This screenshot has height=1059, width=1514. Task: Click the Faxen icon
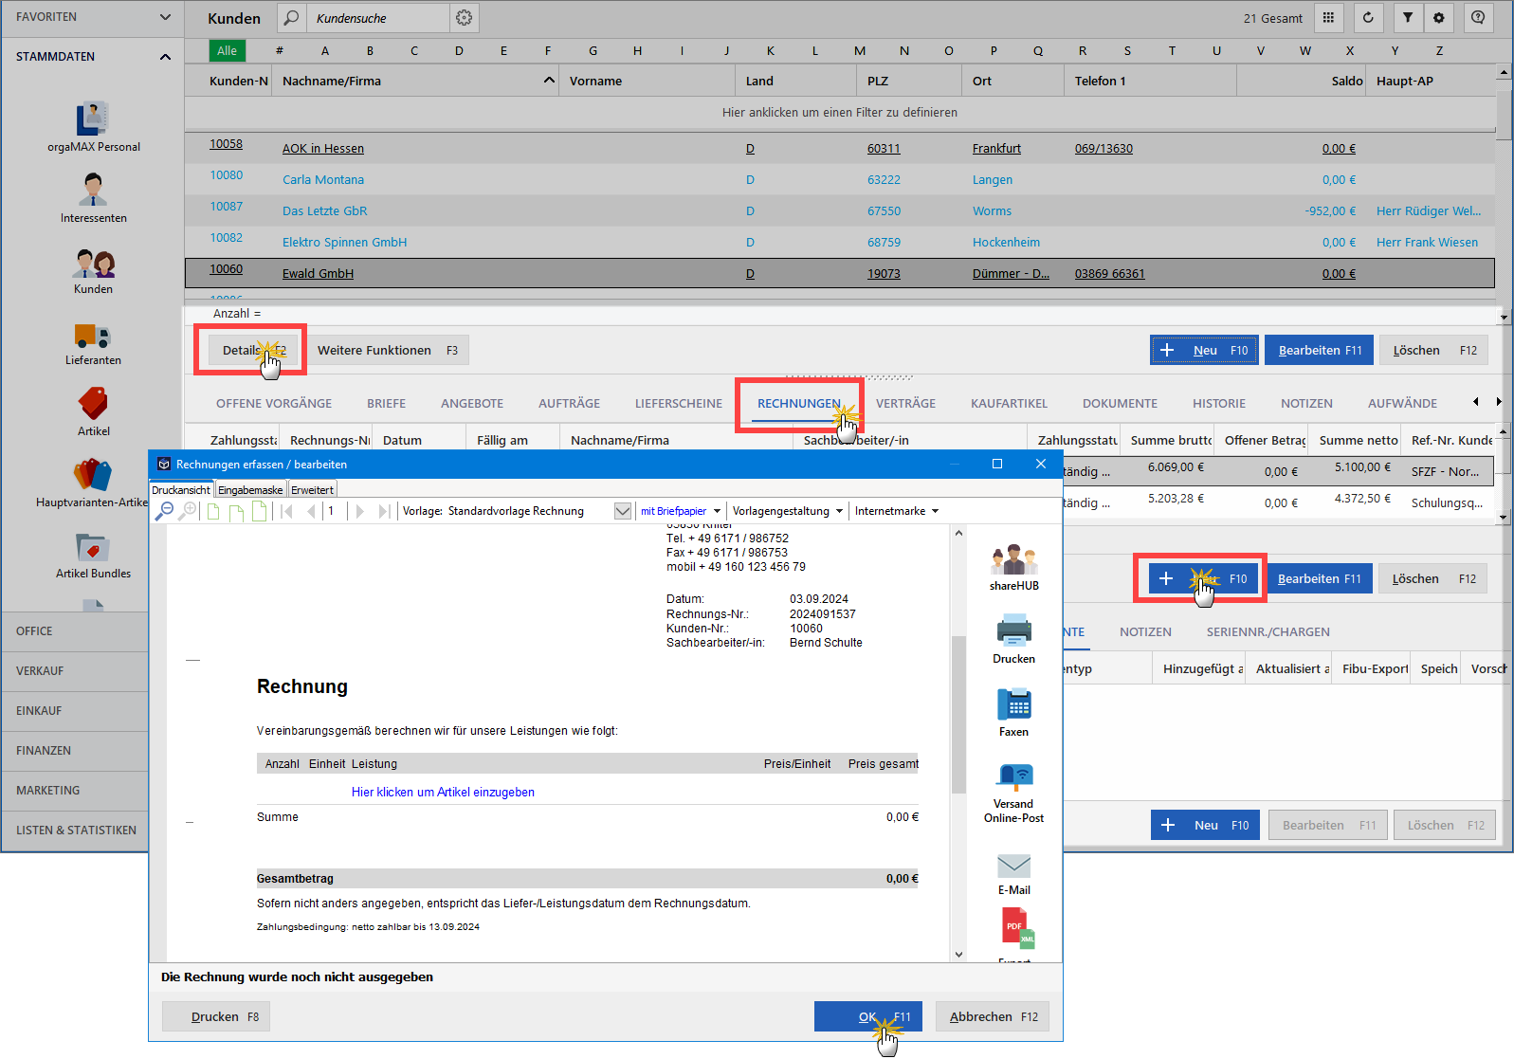click(x=1013, y=712)
